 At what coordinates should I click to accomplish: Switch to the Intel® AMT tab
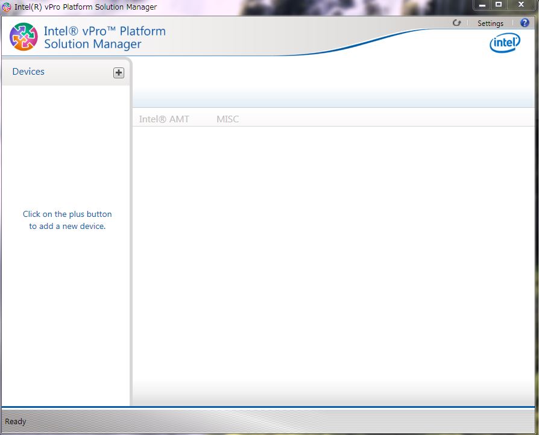(164, 119)
